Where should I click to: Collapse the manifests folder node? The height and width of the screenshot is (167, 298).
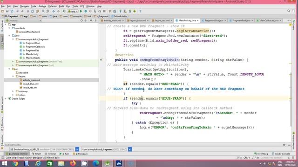[9, 28]
